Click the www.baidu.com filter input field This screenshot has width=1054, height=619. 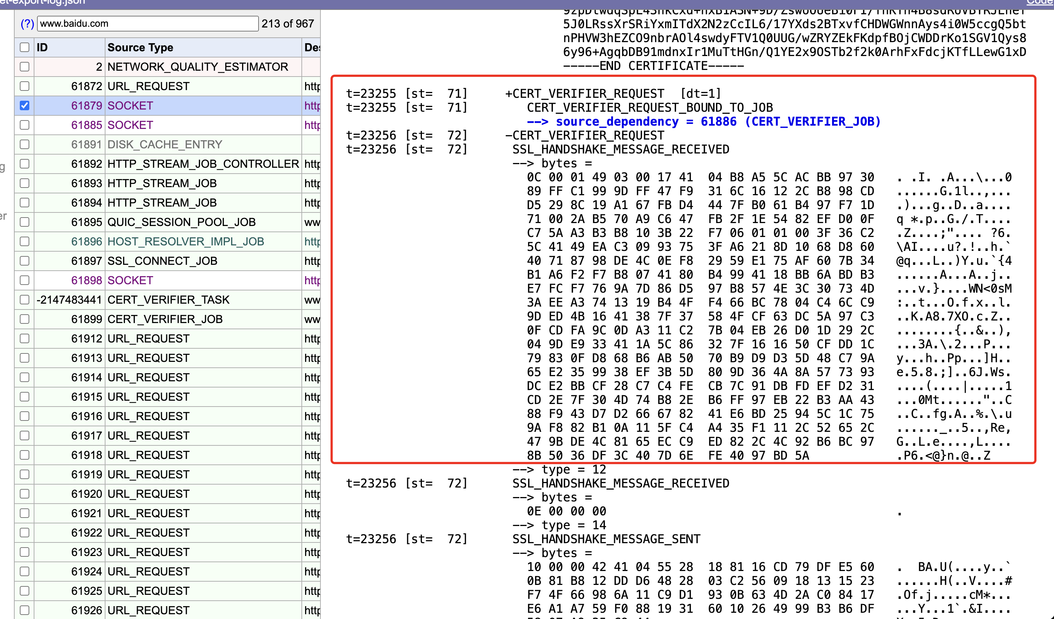pyautogui.click(x=148, y=24)
